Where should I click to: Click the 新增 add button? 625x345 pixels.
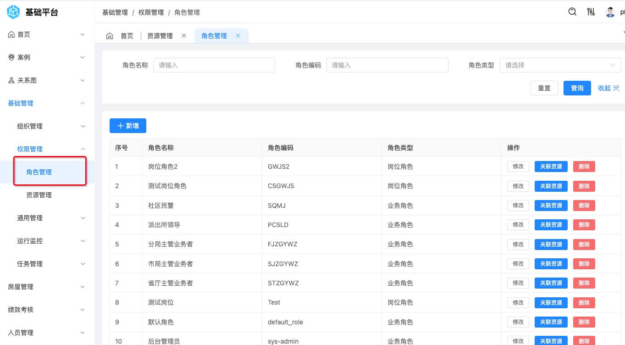(x=128, y=126)
